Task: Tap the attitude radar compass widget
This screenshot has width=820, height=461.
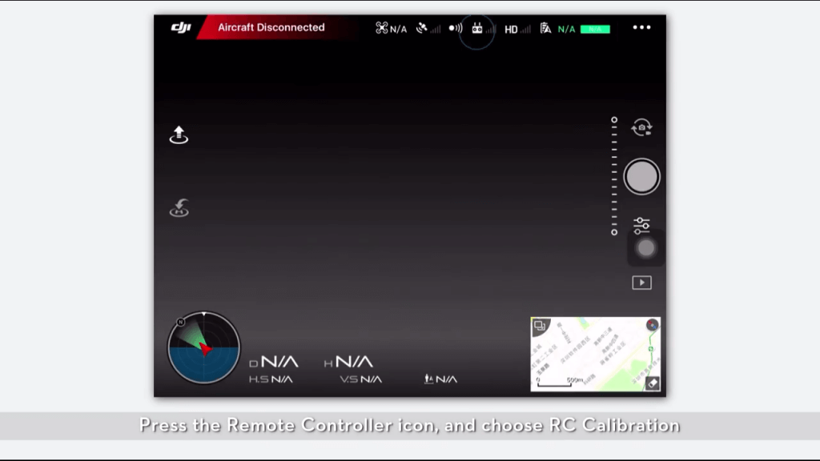Action: tap(204, 347)
